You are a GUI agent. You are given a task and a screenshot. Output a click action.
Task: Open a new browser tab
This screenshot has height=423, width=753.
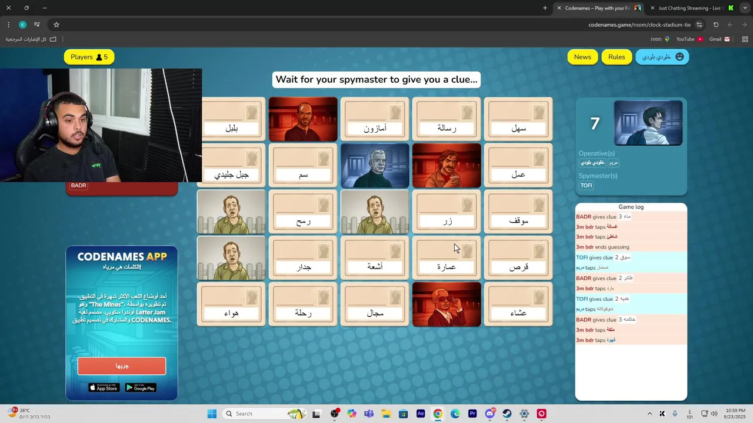[545, 8]
